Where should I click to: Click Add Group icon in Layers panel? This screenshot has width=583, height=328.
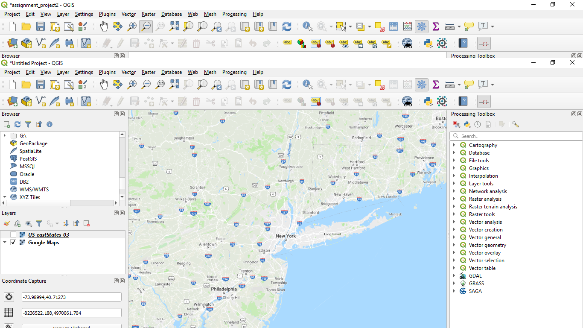[x=17, y=223]
